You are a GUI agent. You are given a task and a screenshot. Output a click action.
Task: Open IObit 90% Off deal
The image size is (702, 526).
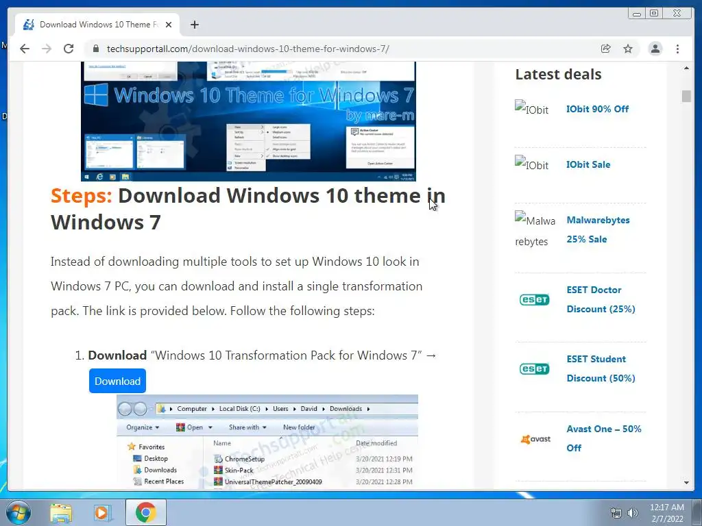(597, 109)
